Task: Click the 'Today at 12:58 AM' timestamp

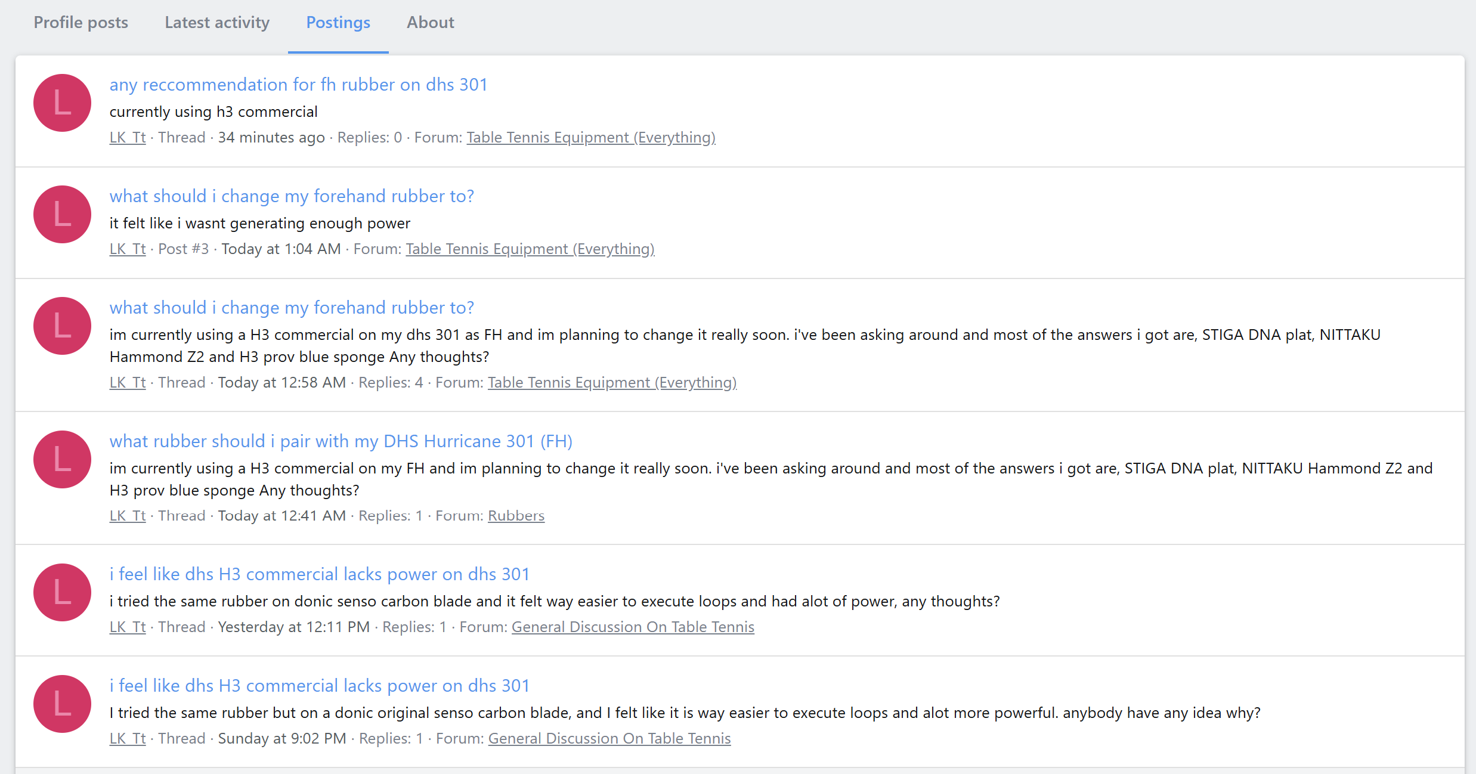Action: point(282,383)
